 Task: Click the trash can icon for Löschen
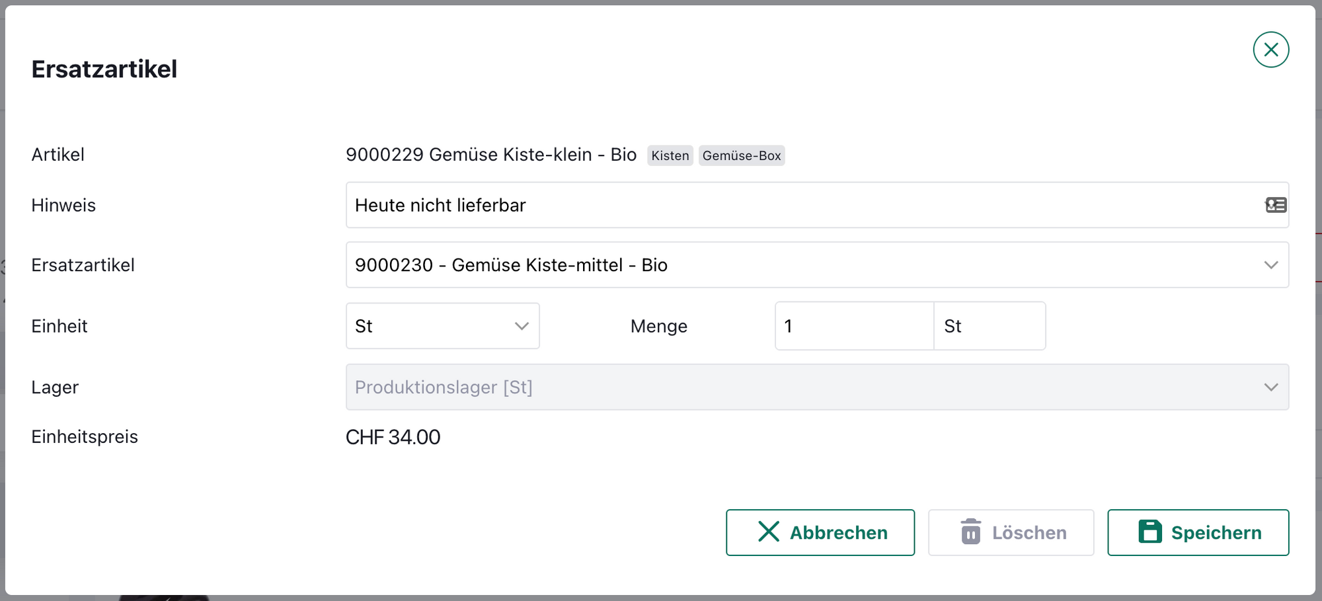pyautogui.click(x=970, y=532)
